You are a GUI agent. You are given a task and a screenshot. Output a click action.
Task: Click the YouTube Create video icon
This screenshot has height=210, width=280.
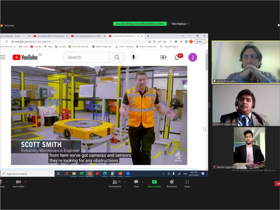point(163,57)
